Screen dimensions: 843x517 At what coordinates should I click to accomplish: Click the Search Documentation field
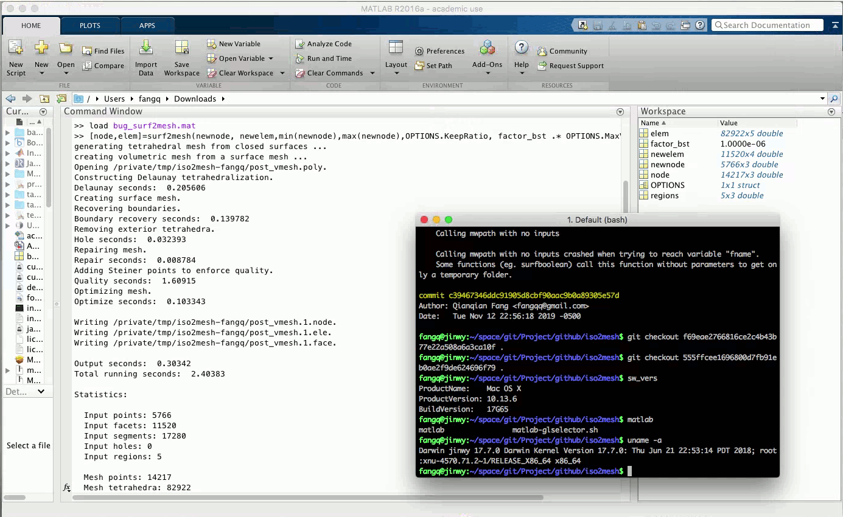(766, 25)
